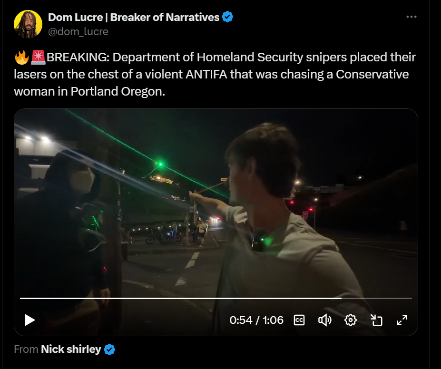Click the fire emoji in tweet
The image size is (441, 369).
tap(22, 57)
